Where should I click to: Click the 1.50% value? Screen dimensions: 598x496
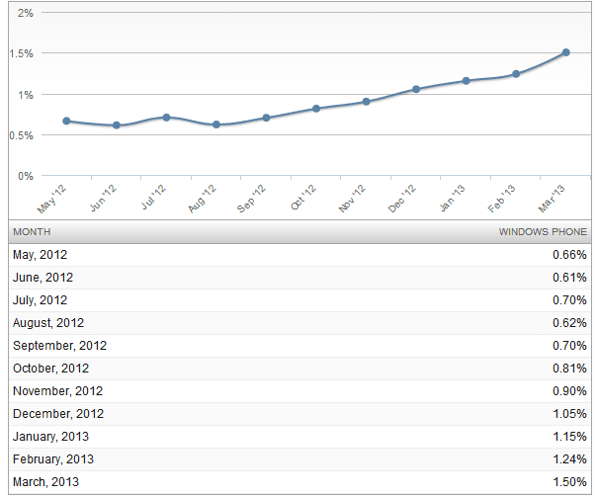coord(569,482)
